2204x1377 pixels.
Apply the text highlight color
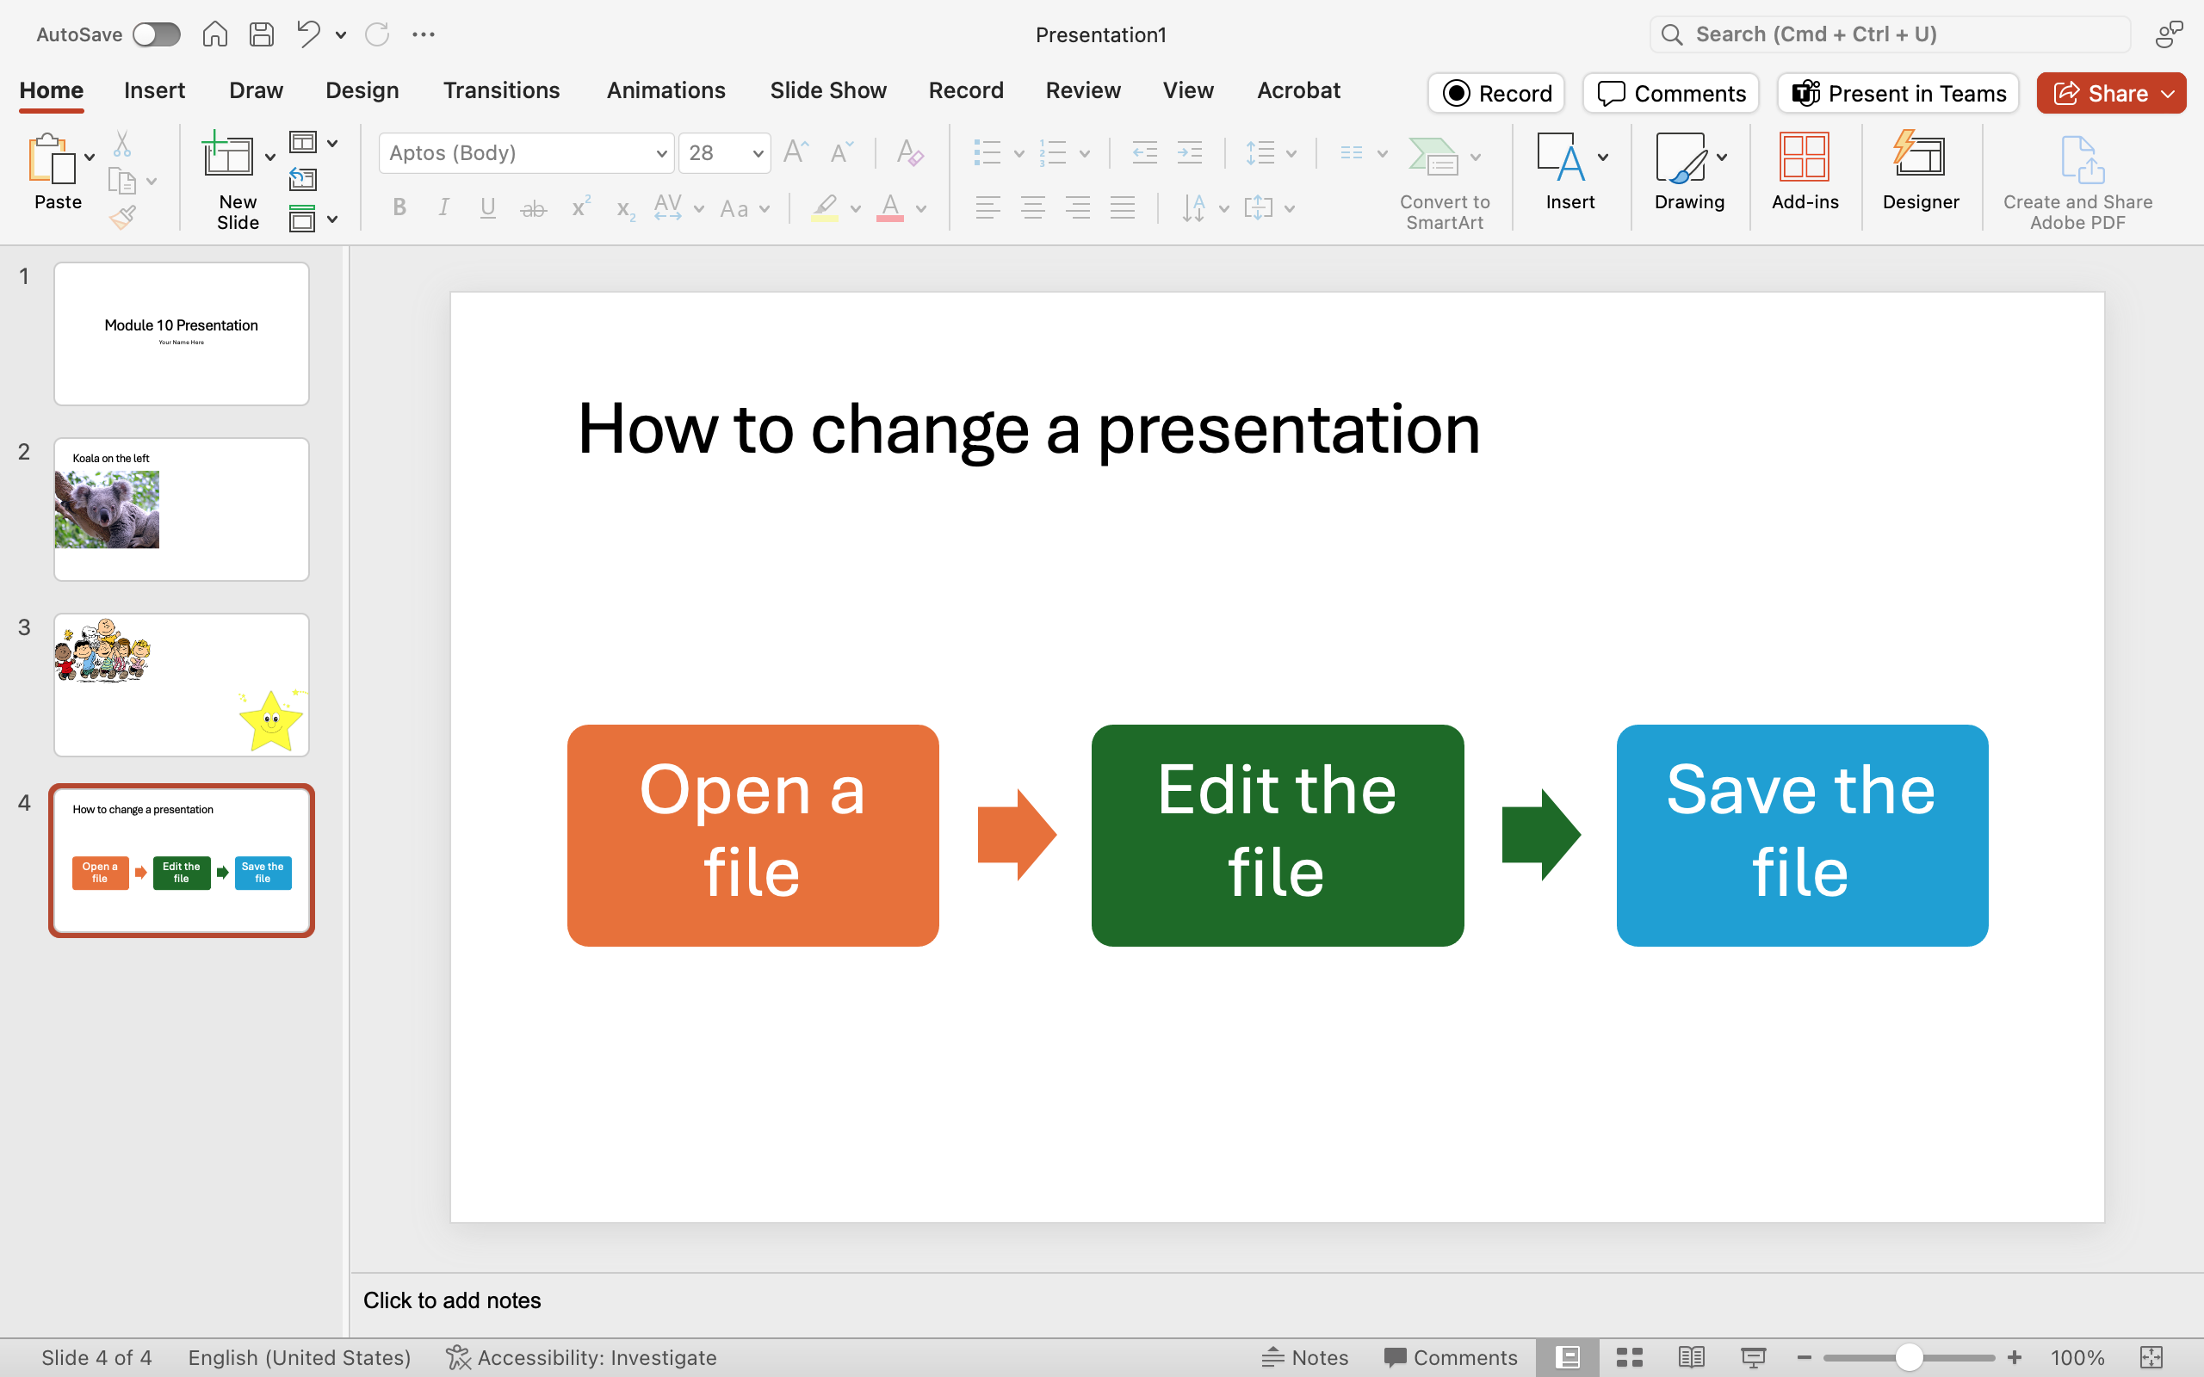pyautogui.click(x=824, y=208)
